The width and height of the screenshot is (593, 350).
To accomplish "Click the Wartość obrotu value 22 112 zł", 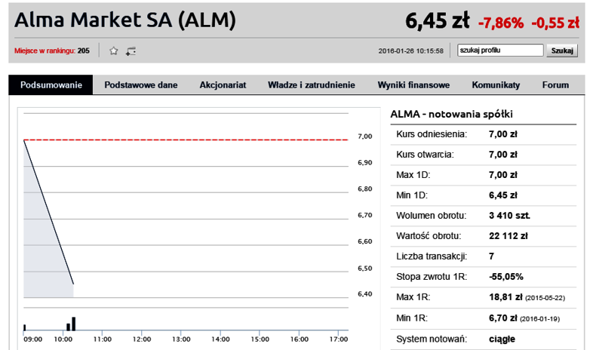I will click(x=508, y=236).
